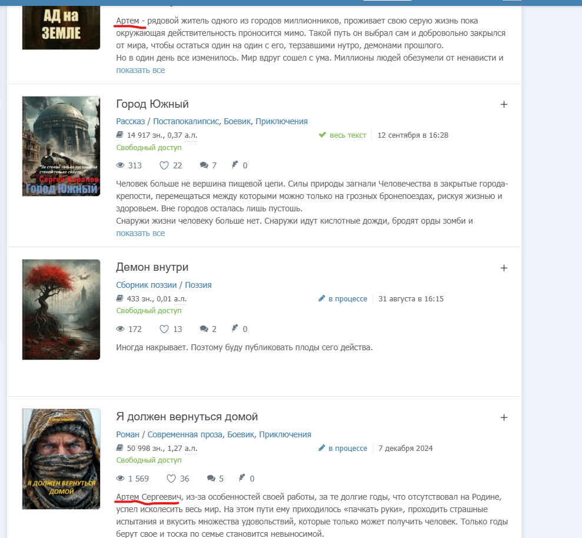Screen dimensions: 582x538
Task: Click Свободный доступ under Демон внутри
Action: (149, 310)
